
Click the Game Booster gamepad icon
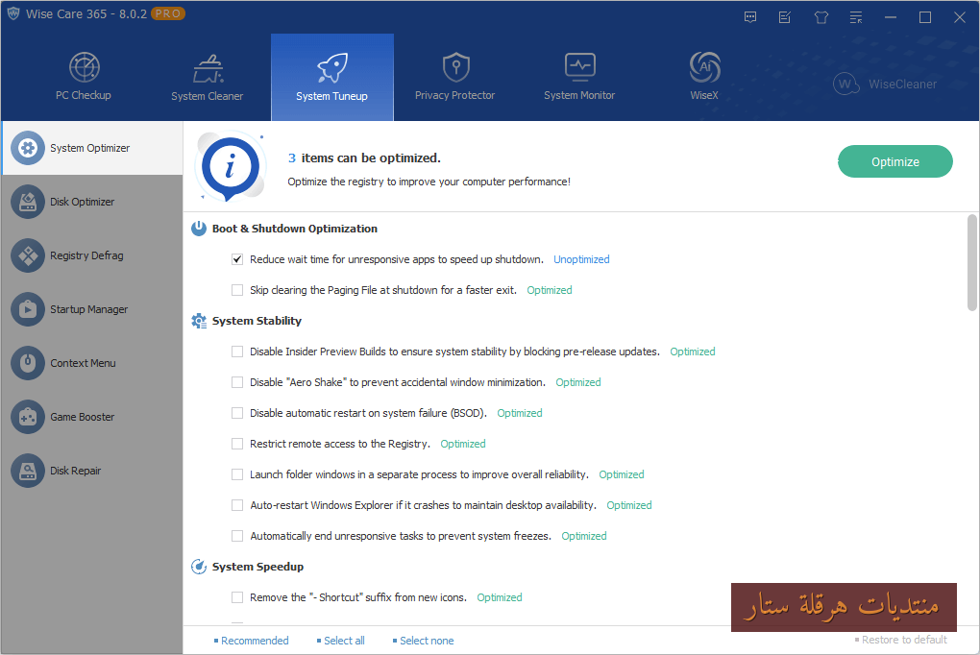28,417
